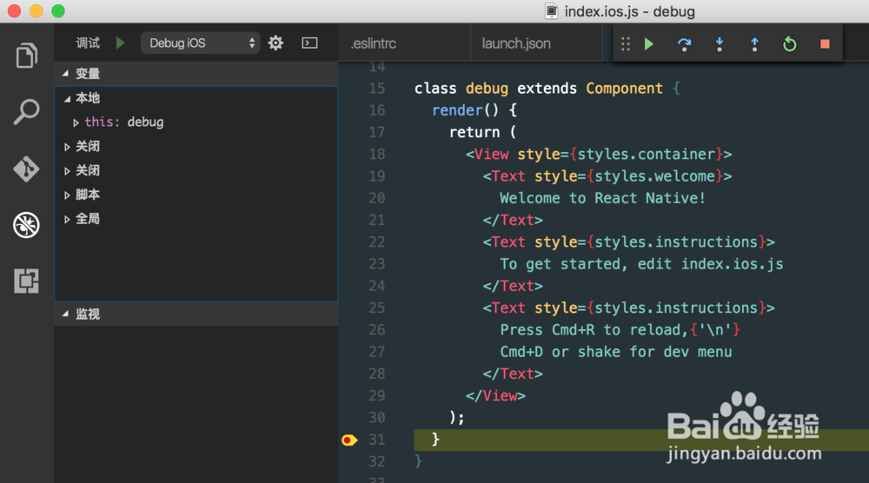Switch to the launch.json tab

pyautogui.click(x=516, y=43)
